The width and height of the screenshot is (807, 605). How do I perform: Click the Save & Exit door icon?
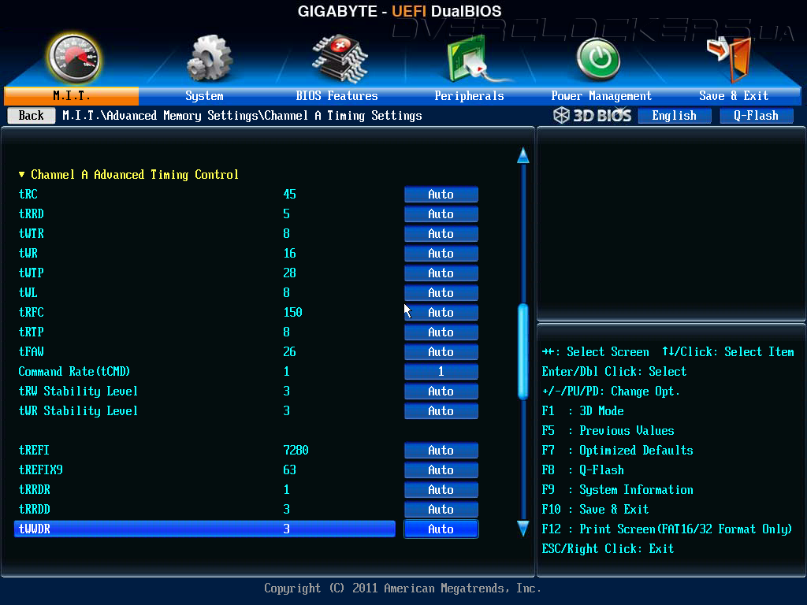click(729, 59)
